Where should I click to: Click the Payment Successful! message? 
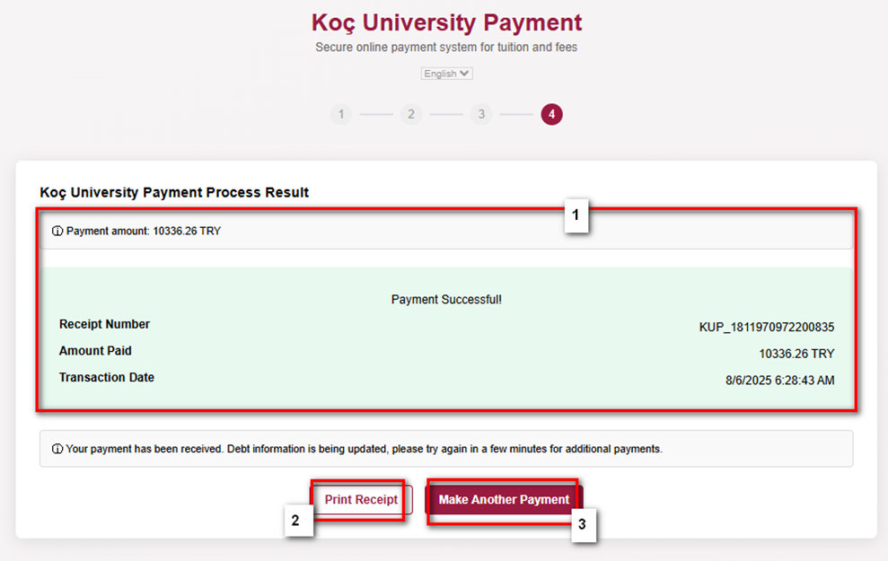[x=446, y=300]
